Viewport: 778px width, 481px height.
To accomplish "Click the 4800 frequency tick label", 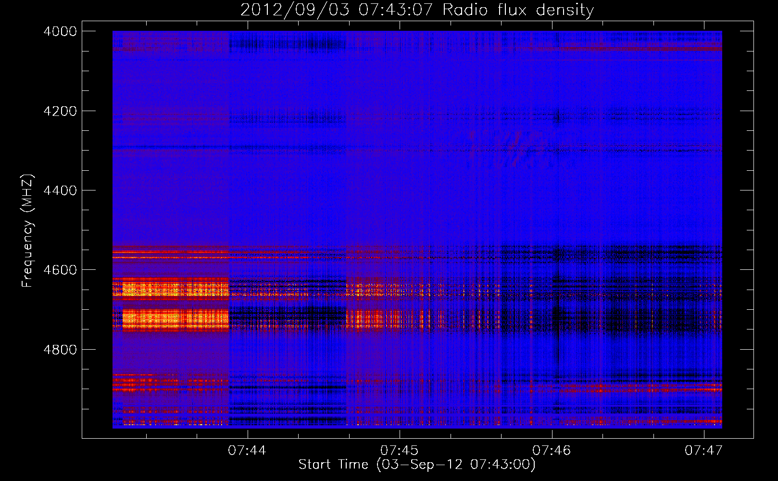I will click(60, 349).
